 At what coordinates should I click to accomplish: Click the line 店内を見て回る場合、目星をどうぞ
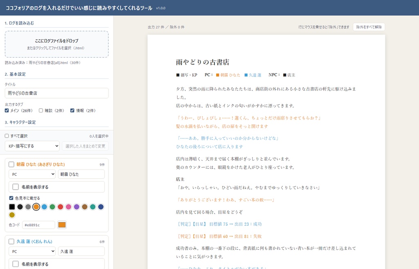tap(209, 212)
